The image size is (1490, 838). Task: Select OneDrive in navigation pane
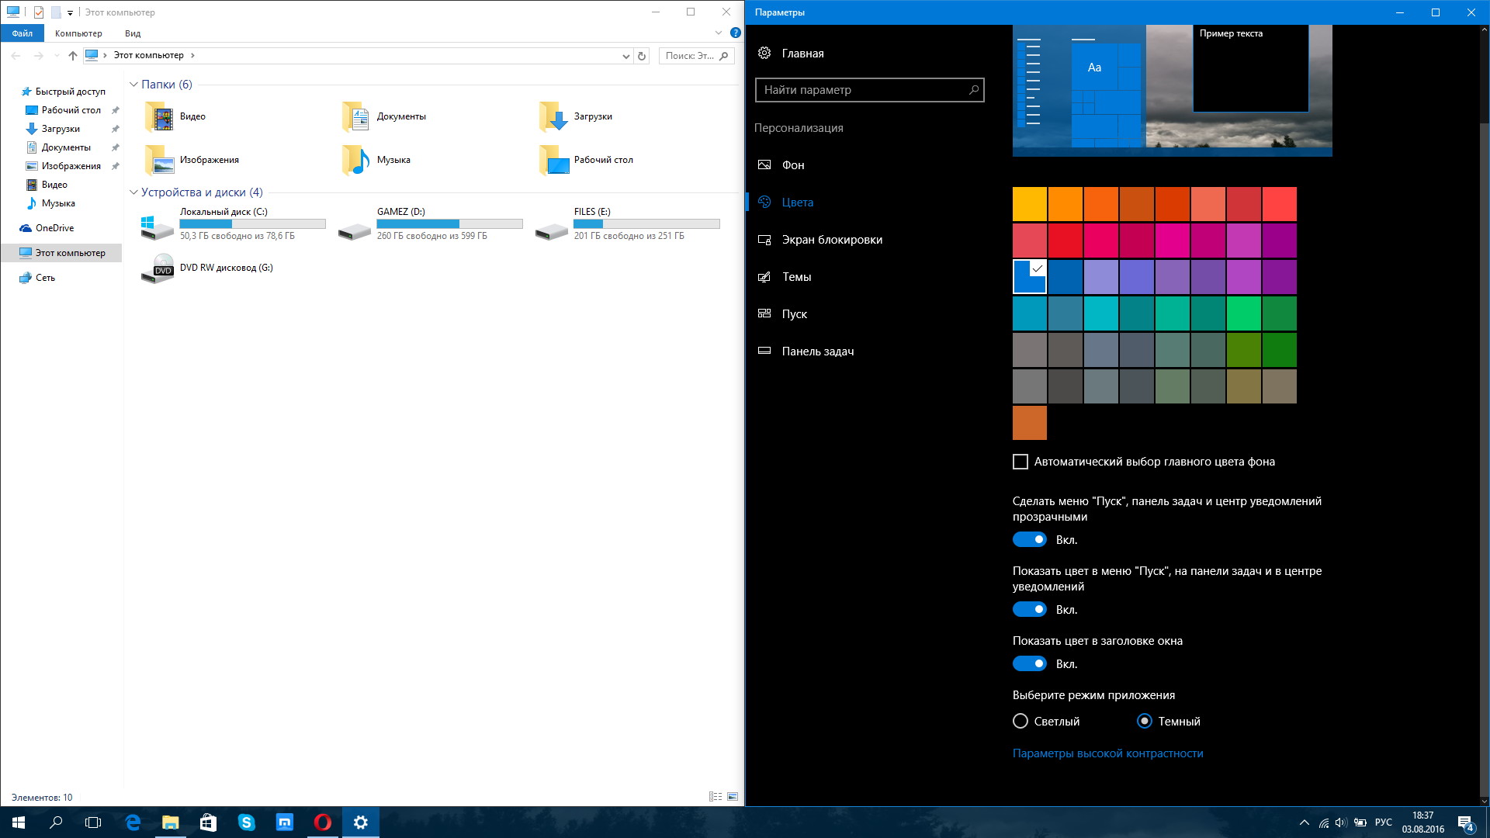point(54,228)
